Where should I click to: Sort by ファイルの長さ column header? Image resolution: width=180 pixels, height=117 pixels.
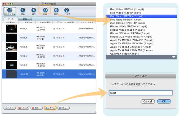point(44,22)
